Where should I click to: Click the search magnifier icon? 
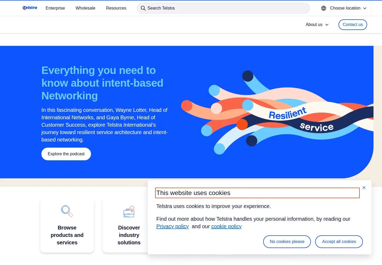[143, 8]
